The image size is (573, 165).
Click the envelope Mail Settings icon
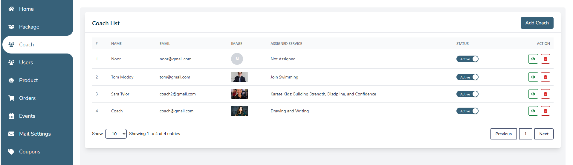point(11,134)
